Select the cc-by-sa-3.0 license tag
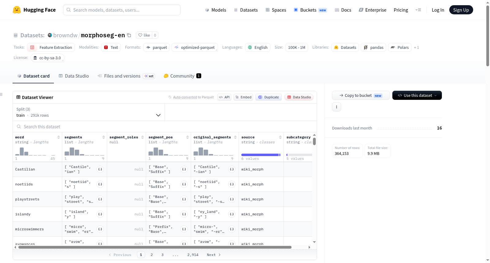The height and width of the screenshot is (263, 490). pyautogui.click(x=47, y=58)
